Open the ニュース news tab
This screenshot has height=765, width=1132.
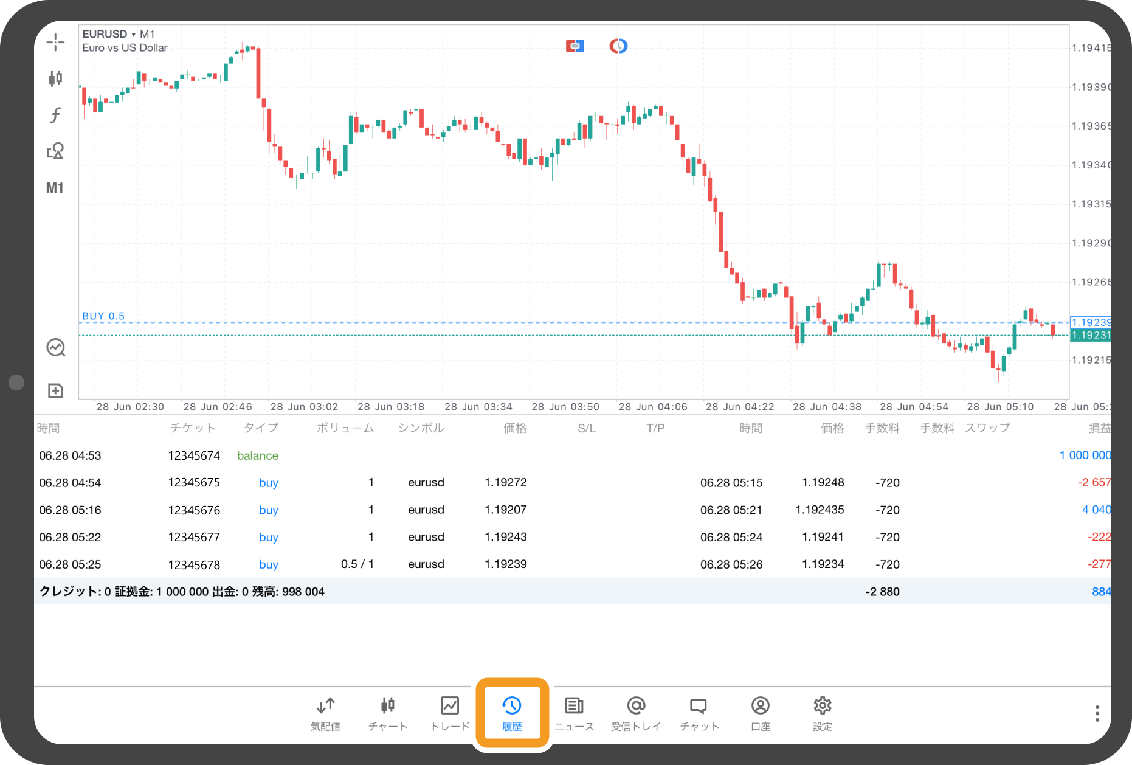(x=574, y=713)
